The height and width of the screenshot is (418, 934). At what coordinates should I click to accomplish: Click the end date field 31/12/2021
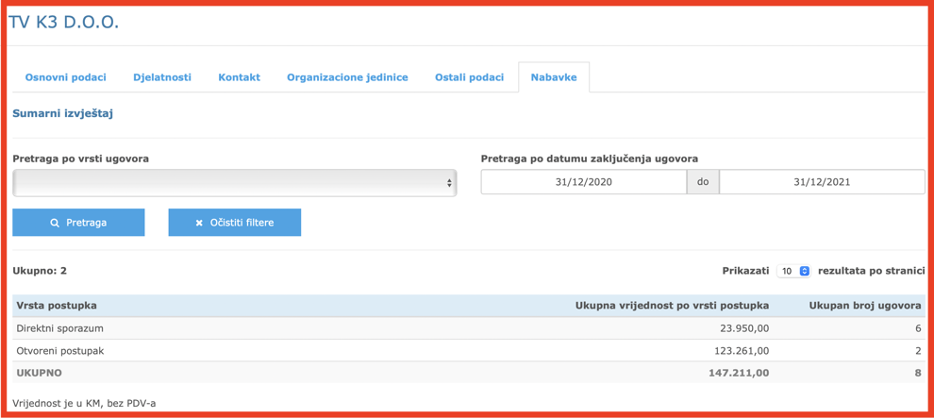822,183
